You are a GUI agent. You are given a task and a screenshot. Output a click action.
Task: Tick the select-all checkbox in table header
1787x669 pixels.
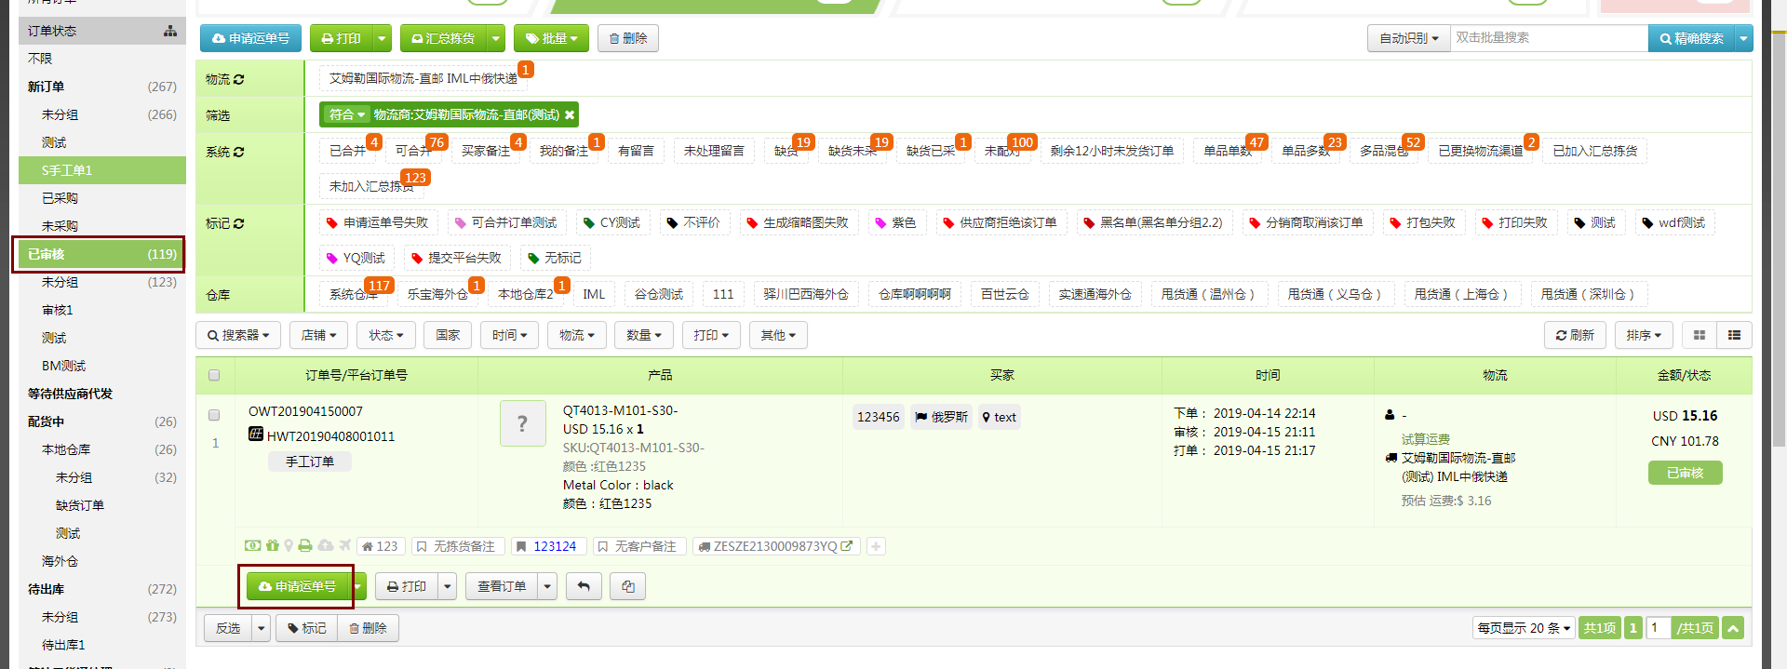[214, 375]
